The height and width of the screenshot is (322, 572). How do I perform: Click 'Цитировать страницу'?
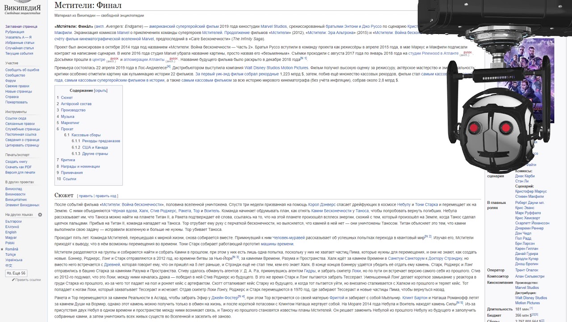(x=22, y=145)
